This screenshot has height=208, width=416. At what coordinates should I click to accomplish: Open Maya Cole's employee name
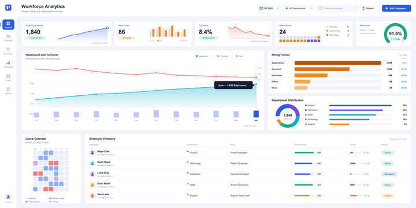click(103, 151)
